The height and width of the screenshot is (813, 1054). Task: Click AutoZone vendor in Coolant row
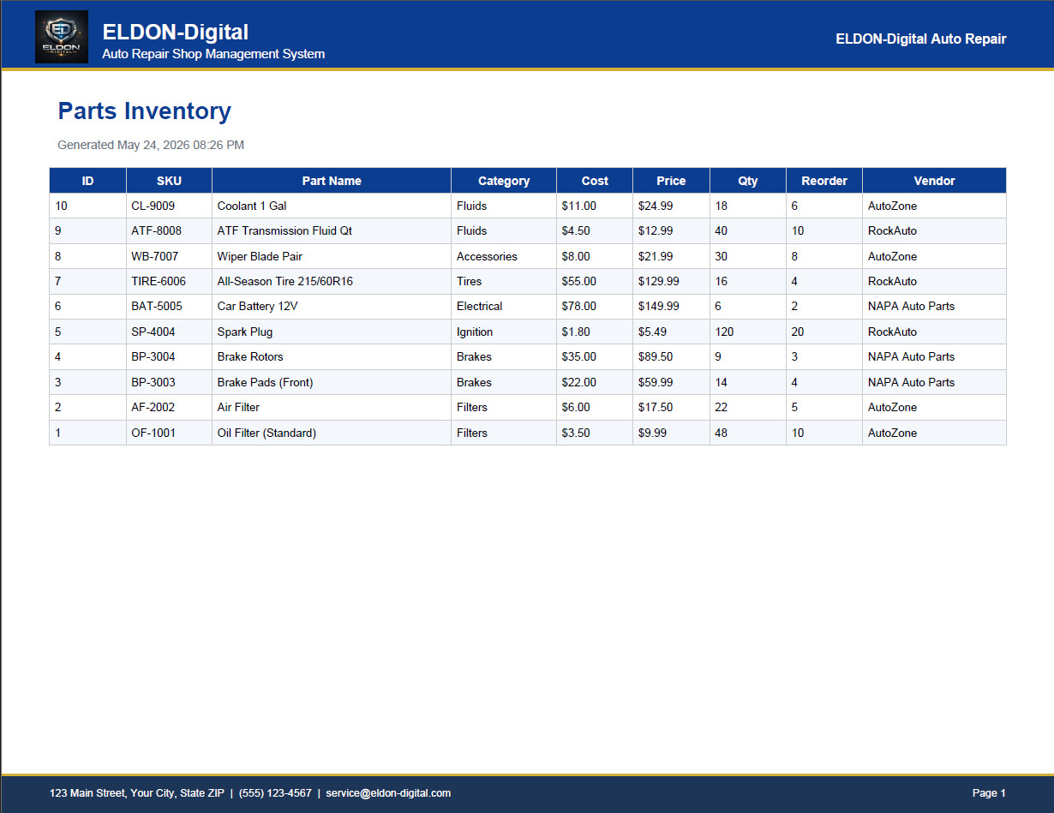(x=892, y=206)
